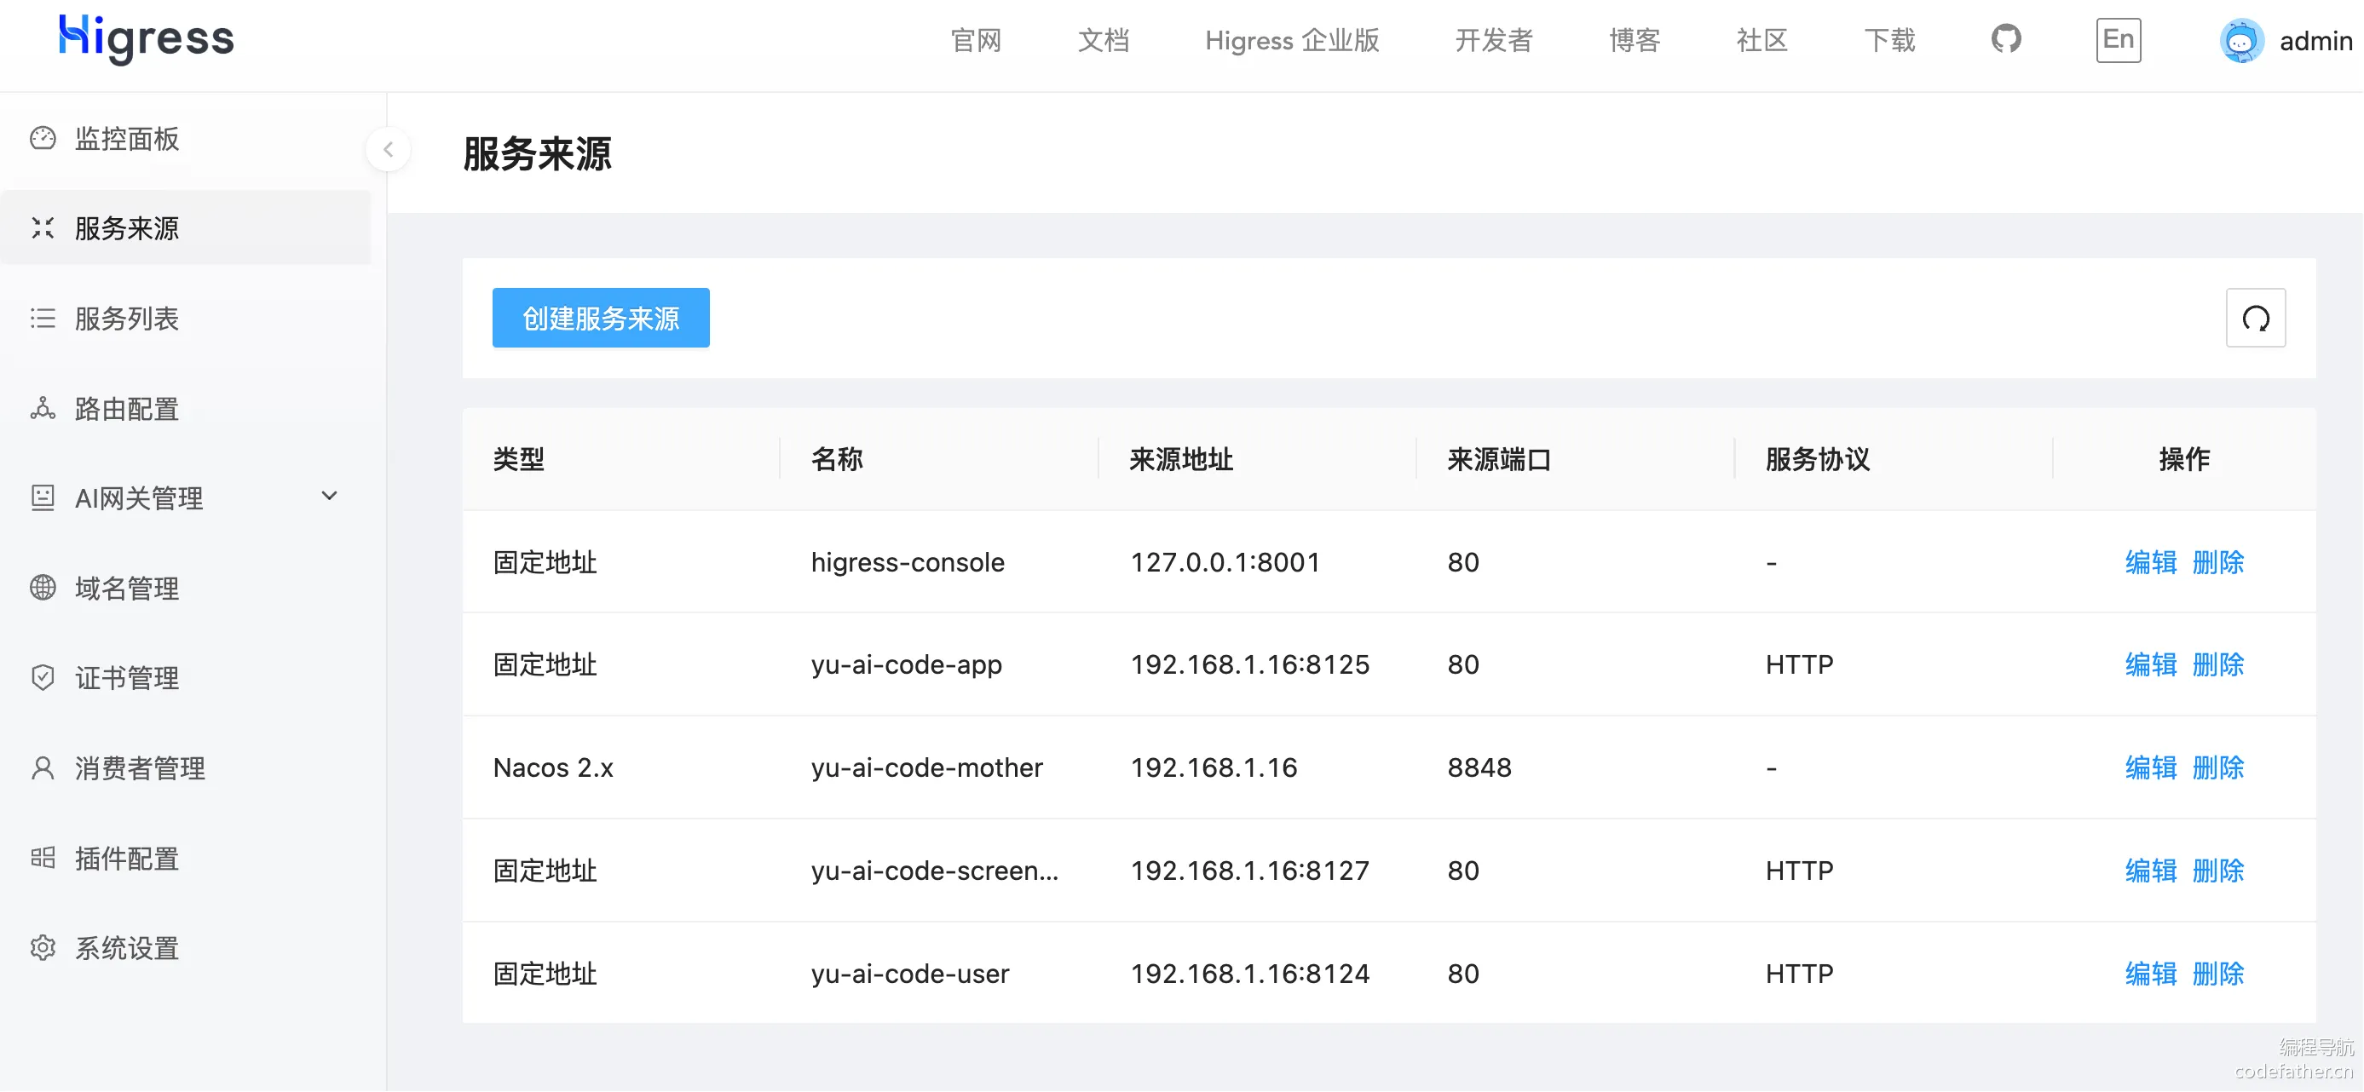2364x1092 pixels.
Task: Refresh the service source table
Action: coord(2256,319)
